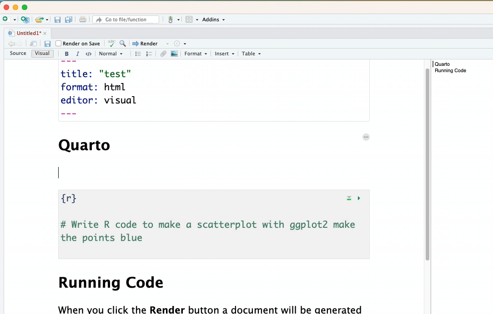Viewport: 493px width, 314px height.
Task: Click the Running Code heading
Action: point(111,283)
